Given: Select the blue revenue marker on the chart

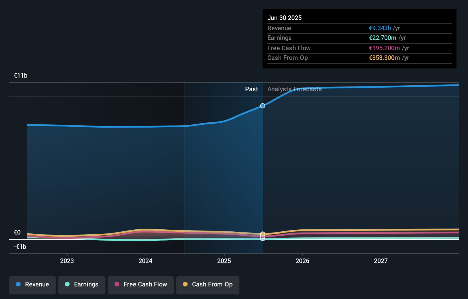Looking at the screenshot, I should [263, 106].
